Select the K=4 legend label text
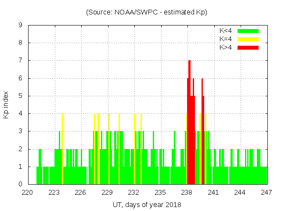 point(226,39)
